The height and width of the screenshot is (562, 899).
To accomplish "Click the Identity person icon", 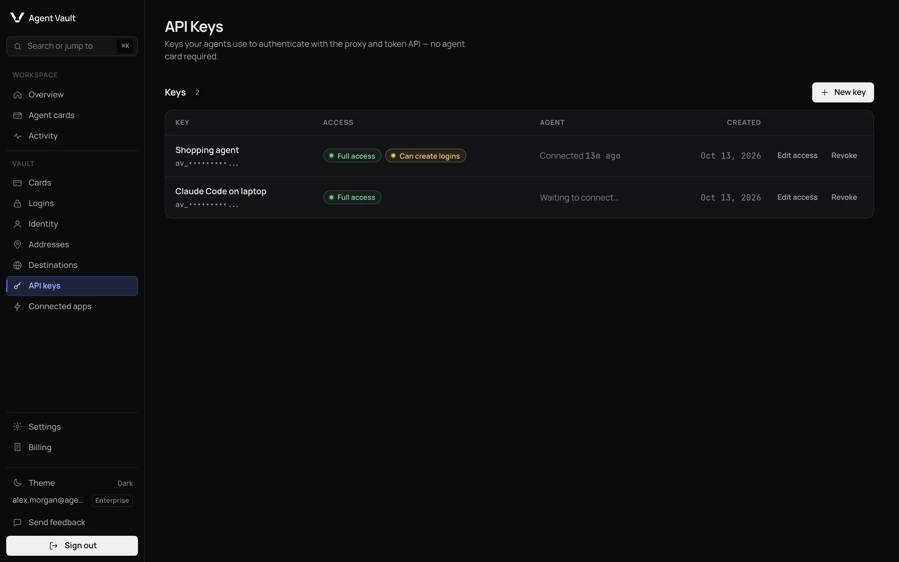I will pyautogui.click(x=17, y=224).
